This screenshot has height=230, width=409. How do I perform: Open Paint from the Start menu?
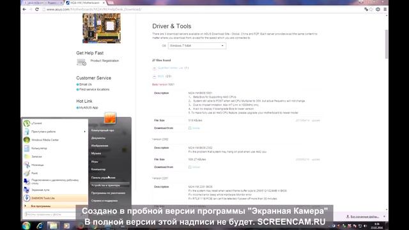[x=55, y=173]
